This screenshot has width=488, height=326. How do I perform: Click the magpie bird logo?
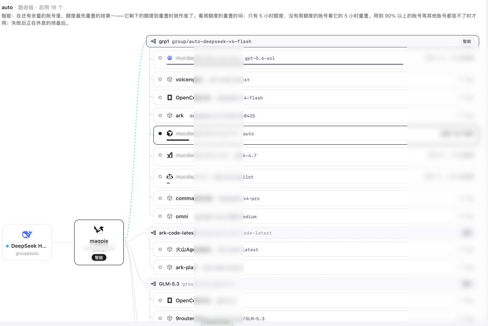click(99, 230)
